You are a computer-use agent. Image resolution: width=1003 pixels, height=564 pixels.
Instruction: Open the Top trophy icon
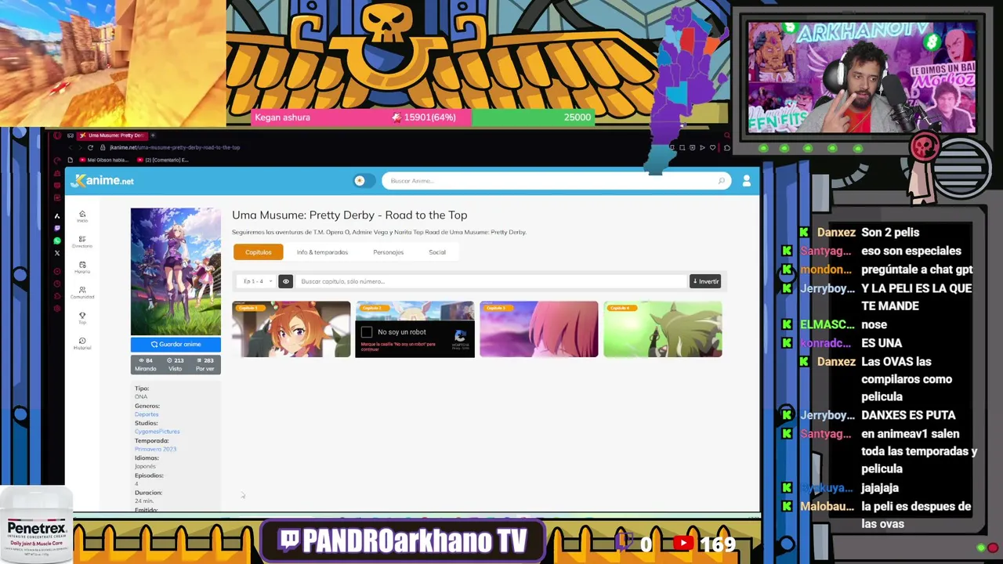tap(82, 317)
